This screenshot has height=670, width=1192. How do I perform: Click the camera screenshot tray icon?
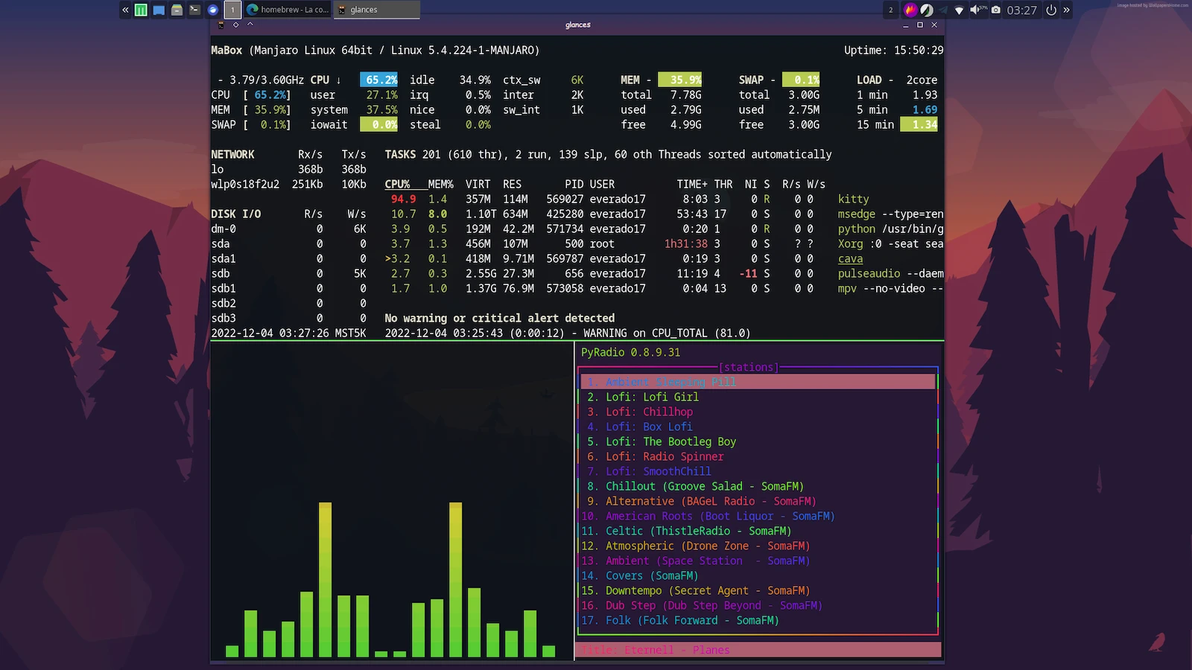pos(996,10)
